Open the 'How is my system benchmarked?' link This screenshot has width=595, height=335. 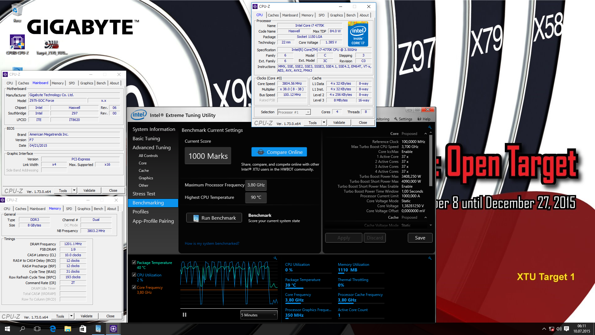tap(212, 243)
